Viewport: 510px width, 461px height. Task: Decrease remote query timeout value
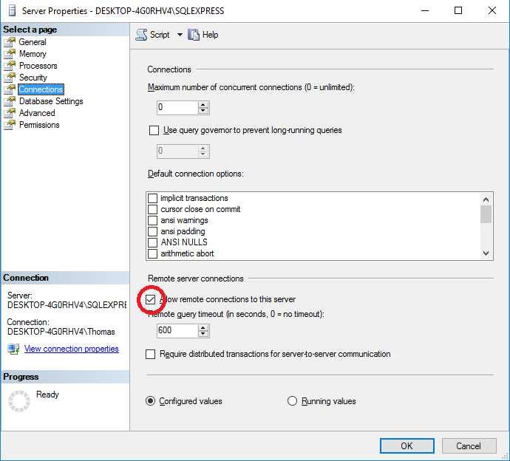coord(203,333)
